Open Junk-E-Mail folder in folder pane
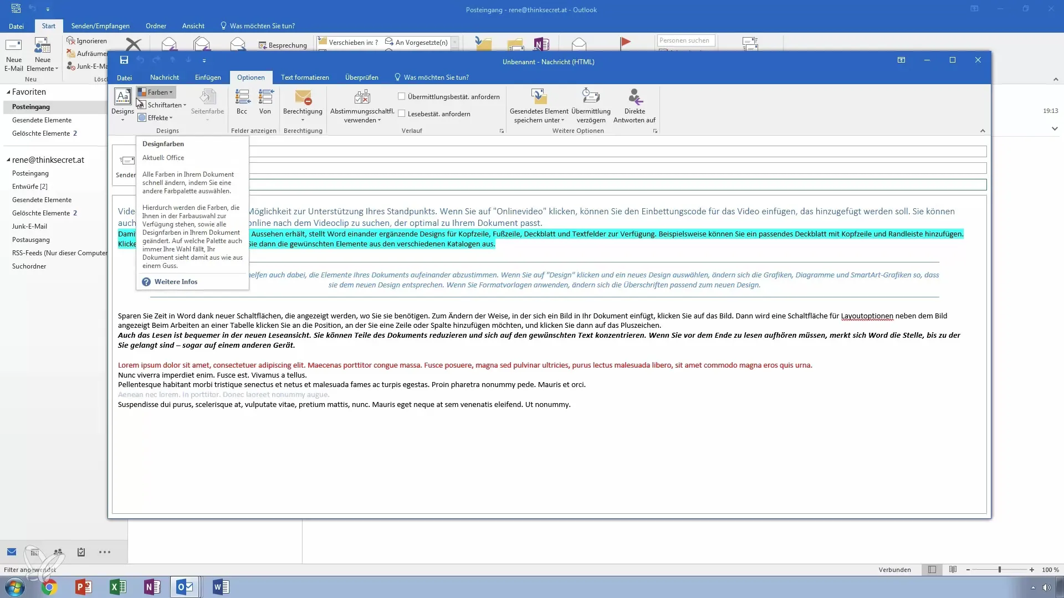This screenshot has width=1064, height=598. point(29,226)
